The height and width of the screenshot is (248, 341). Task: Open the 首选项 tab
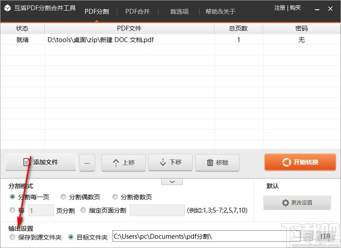click(179, 12)
